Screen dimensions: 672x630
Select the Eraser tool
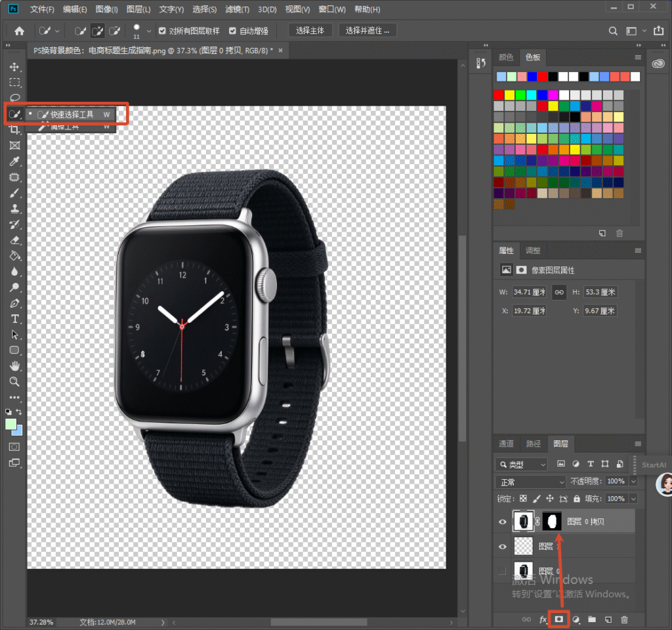14,240
